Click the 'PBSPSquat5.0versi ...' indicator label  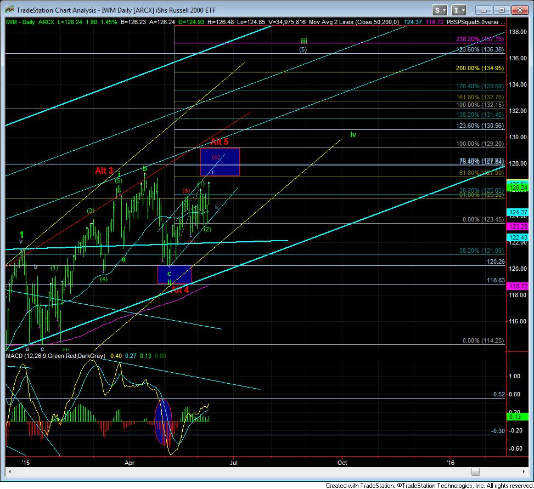476,22
